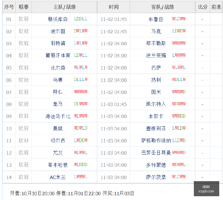The image size is (223, 200).
Task: Click 那不勒斯's WWWWW form record
Action: [x=179, y=43]
